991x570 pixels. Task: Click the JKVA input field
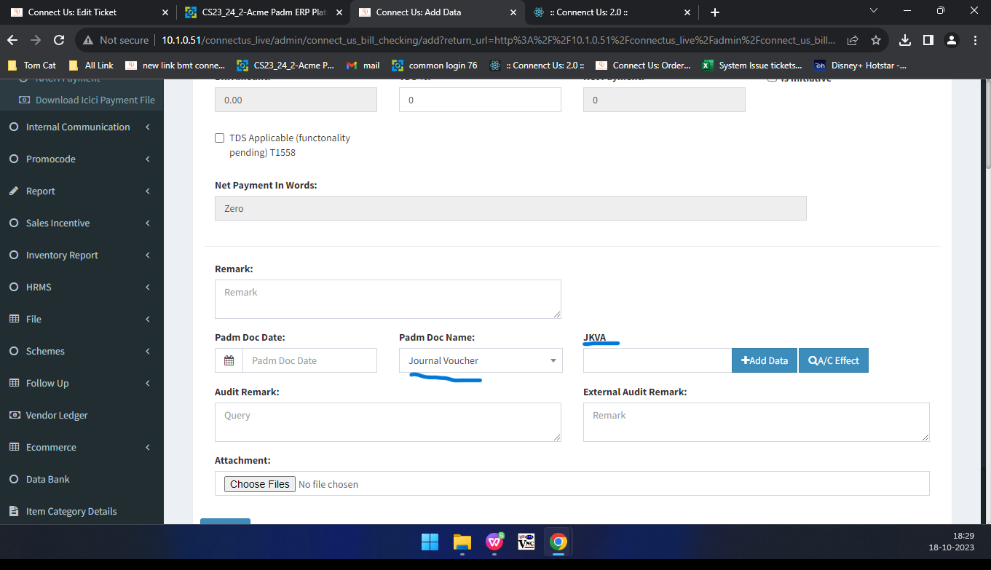[x=658, y=360]
